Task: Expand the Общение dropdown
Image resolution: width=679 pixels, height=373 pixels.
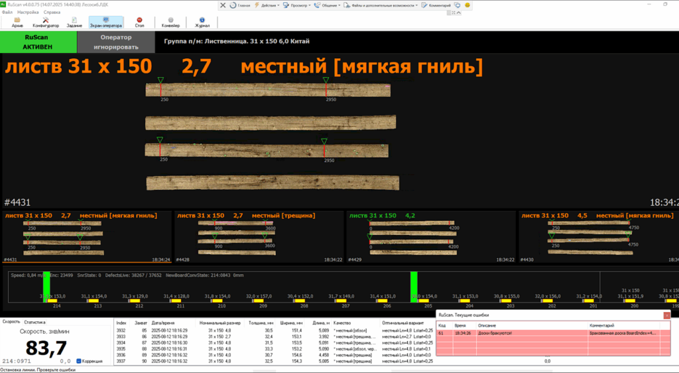Action: pos(328,5)
